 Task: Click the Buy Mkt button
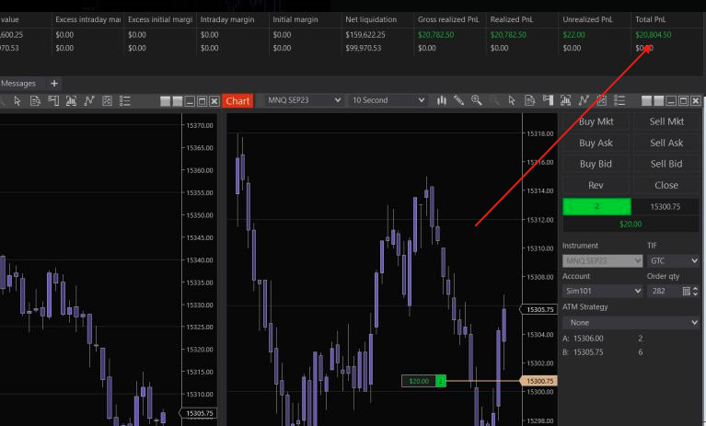(596, 121)
